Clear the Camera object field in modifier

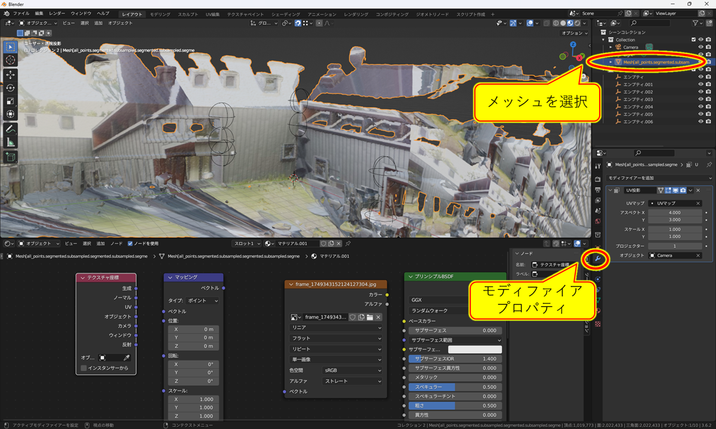[x=698, y=256]
